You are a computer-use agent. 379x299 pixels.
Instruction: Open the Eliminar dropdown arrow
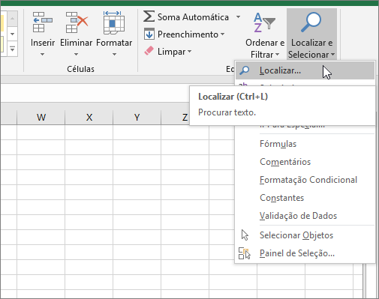click(x=76, y=54)
